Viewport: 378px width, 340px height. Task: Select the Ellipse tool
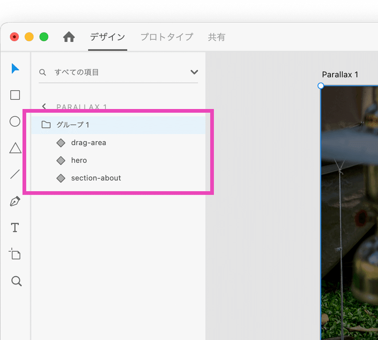tap(15, 121)
